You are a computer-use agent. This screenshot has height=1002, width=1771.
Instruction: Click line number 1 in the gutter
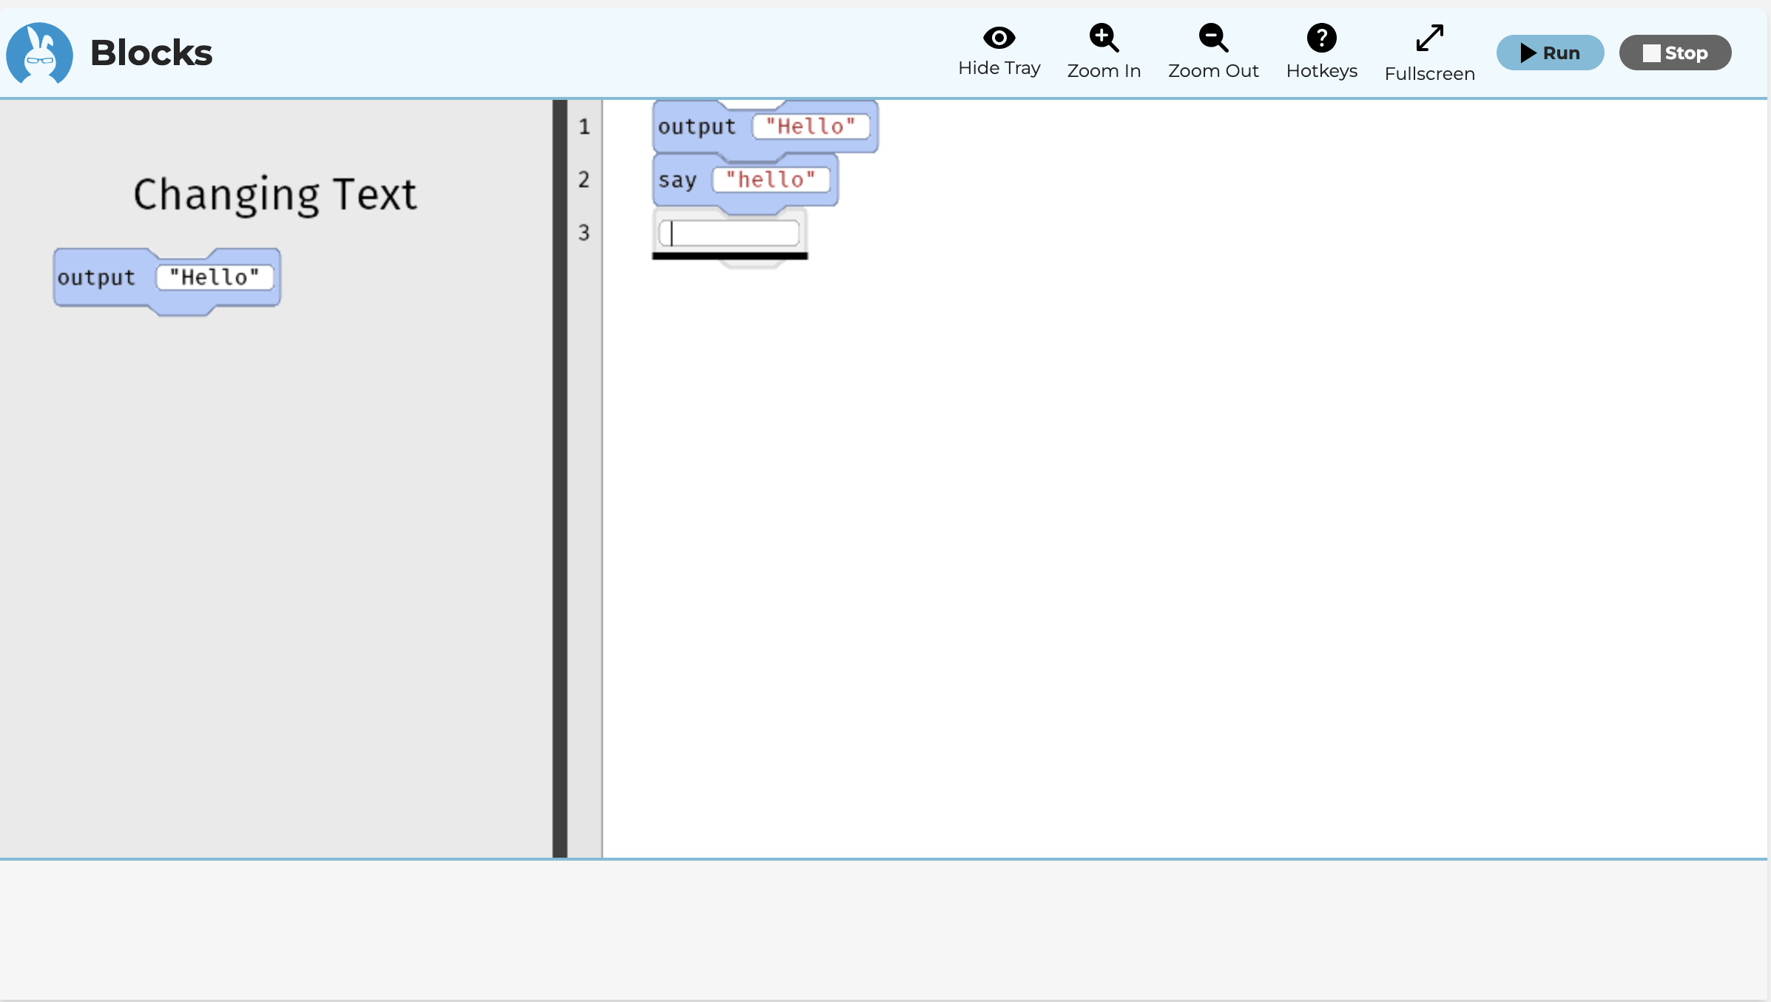(x=584, y=127)
